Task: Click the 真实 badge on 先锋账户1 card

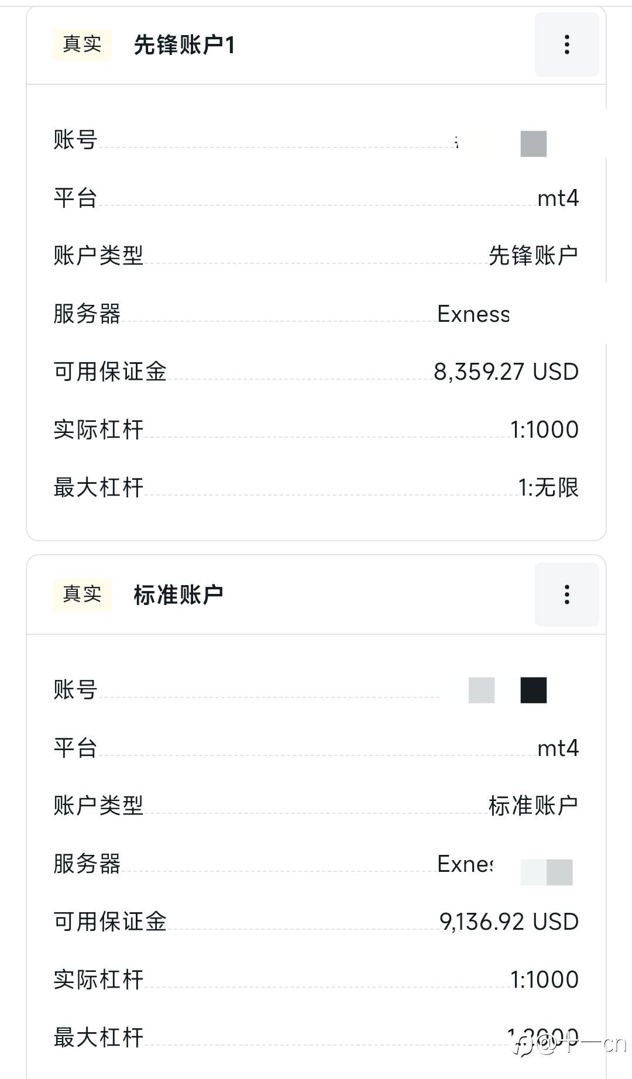Action: coord(82,44)
